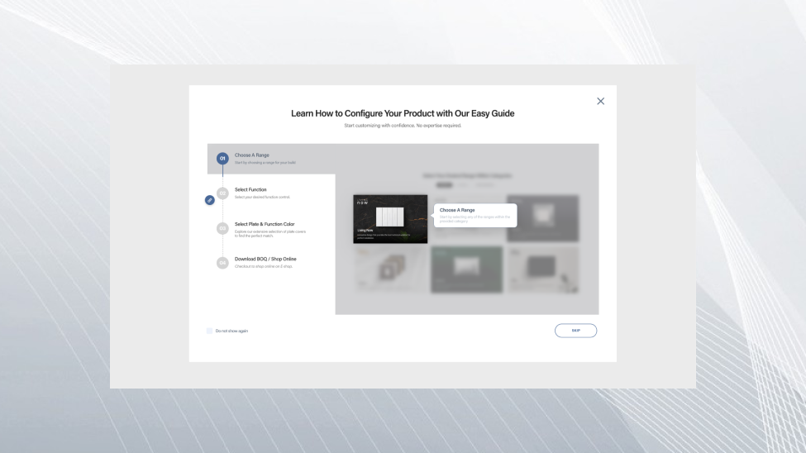Click the blurred top-right range thumbnail
This screenshot has width=806, height=453.
(x=542, y=217)
